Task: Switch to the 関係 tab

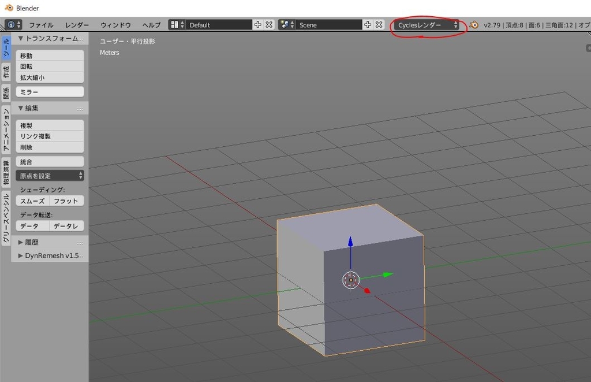Action: 6,93
